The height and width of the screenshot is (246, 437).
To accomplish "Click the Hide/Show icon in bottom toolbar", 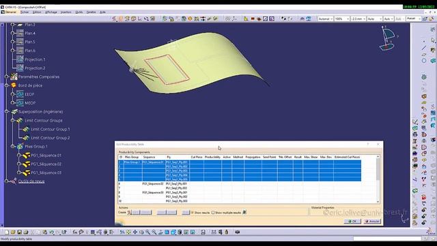I will pos(186,232).
